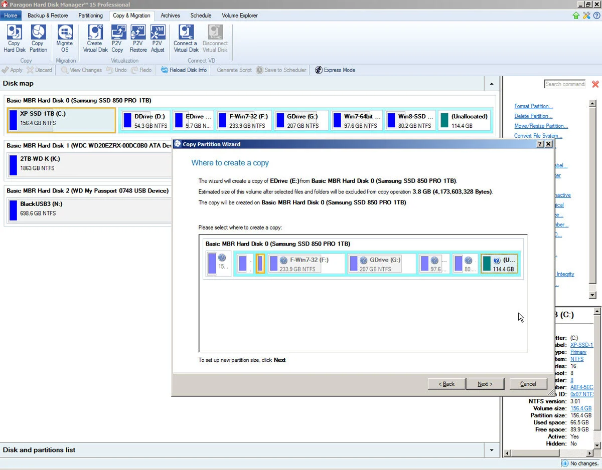Open the P2V Adjust tool
This screenshot has width=602, height=470.
click(x=158, y=39)
